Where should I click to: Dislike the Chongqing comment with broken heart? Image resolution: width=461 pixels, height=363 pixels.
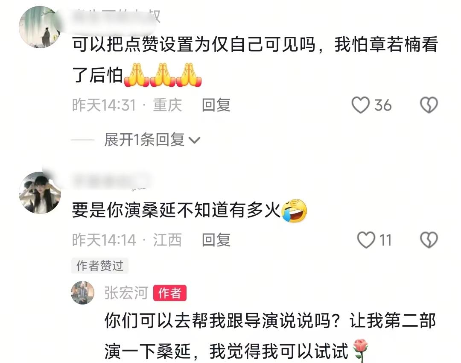tap(429, 105)
